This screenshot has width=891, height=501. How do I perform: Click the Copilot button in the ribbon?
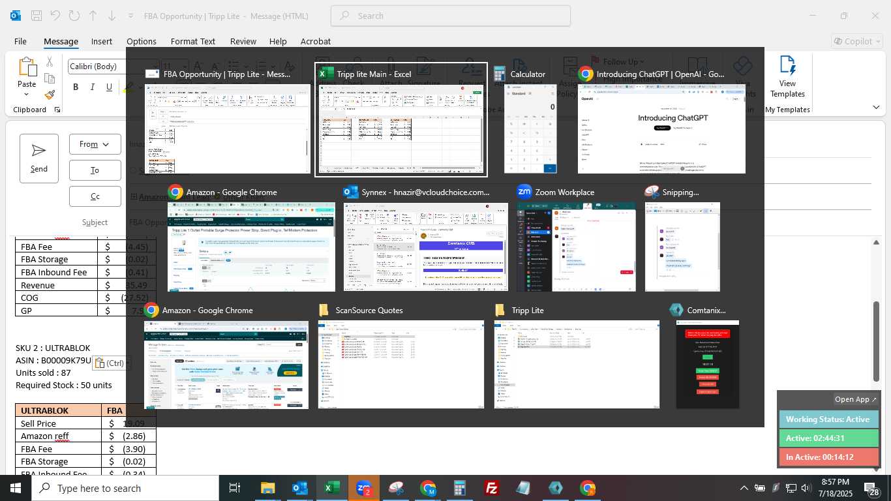(856, 41)
